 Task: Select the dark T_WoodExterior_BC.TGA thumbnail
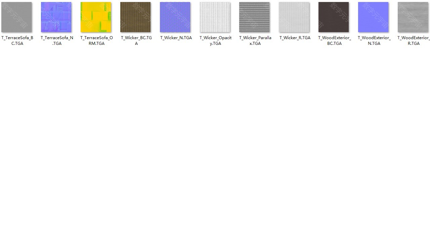334,17
